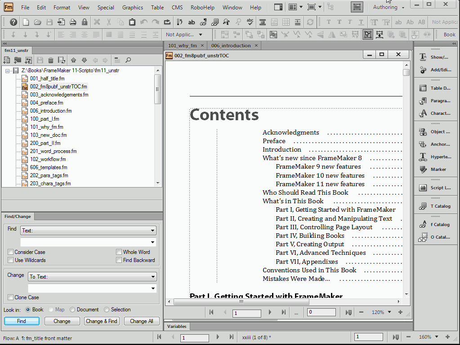Open the Table Designer panel
Image resolution: width=460 pixels, height=345 pixels.
[436, 88]
